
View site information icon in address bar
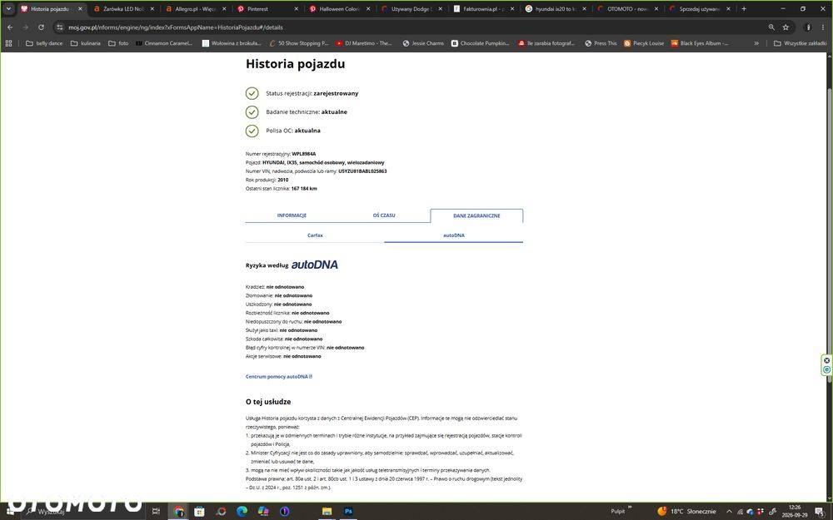(x=59, y=27)
